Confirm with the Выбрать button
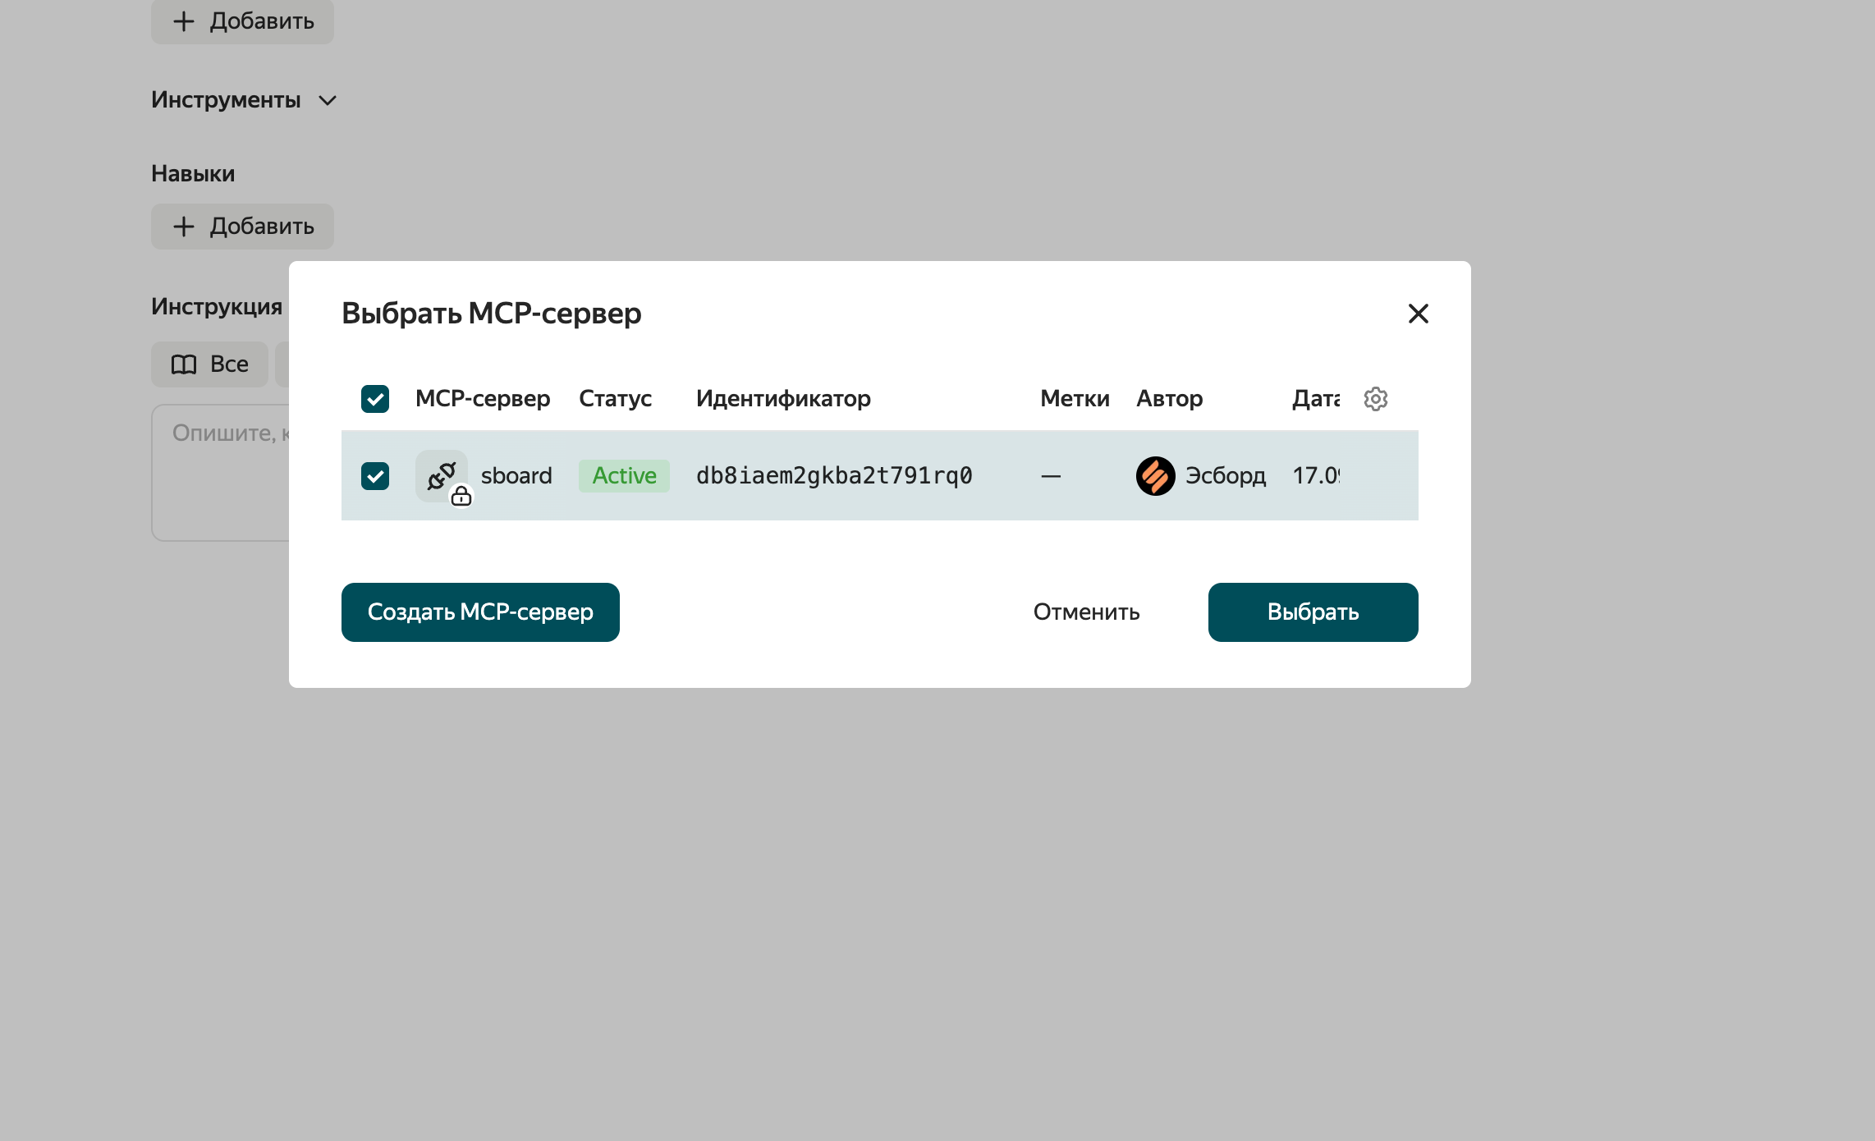 point(1313,612)
